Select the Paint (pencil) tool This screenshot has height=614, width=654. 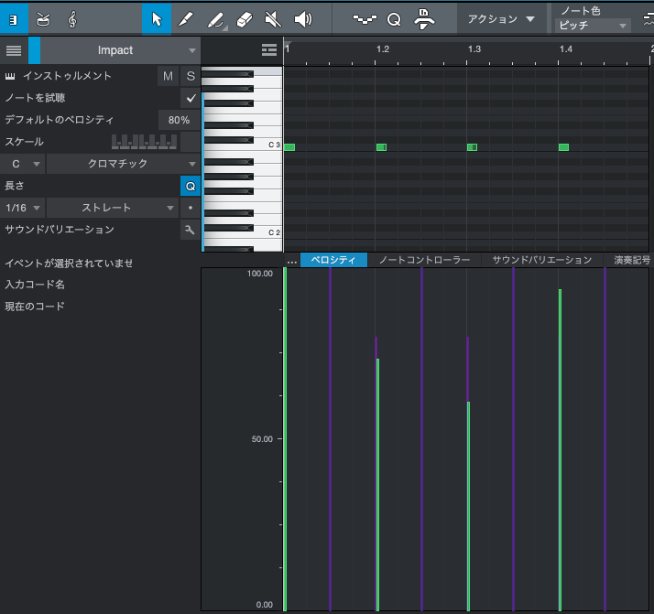point(185,18)
